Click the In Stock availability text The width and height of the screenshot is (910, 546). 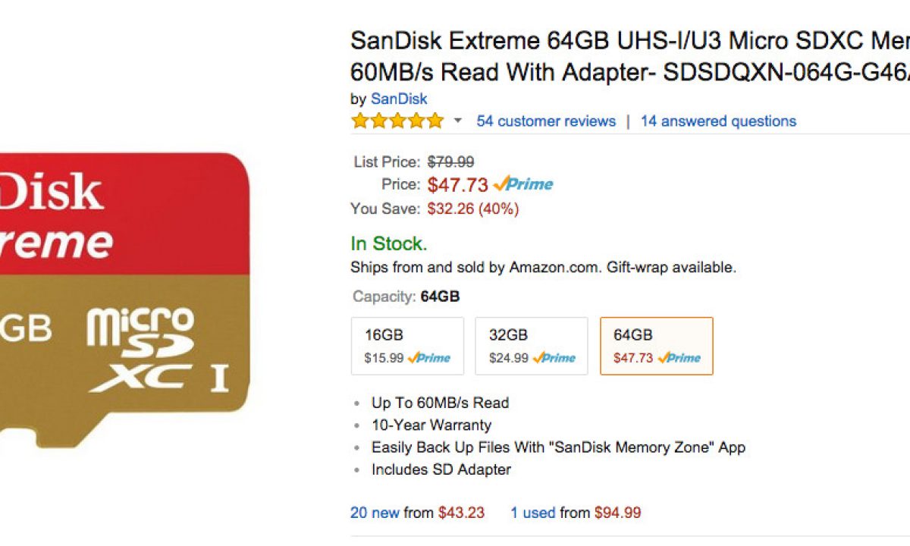tap(389, 244)
